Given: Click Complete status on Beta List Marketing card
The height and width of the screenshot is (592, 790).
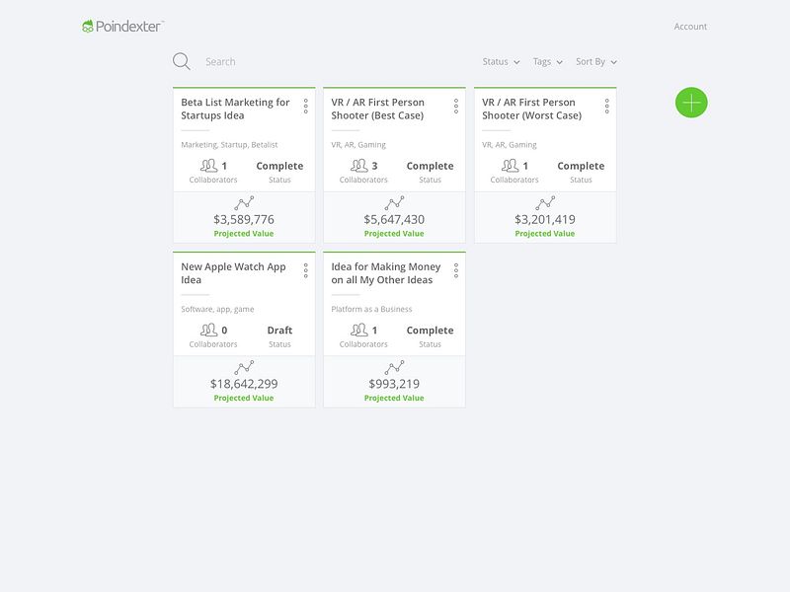Looking at the screenshot, I should [x=279, y=166].
